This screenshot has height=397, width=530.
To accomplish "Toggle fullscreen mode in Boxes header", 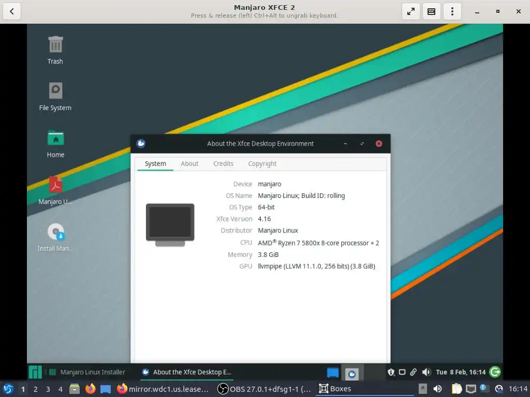I will (410, 11).
